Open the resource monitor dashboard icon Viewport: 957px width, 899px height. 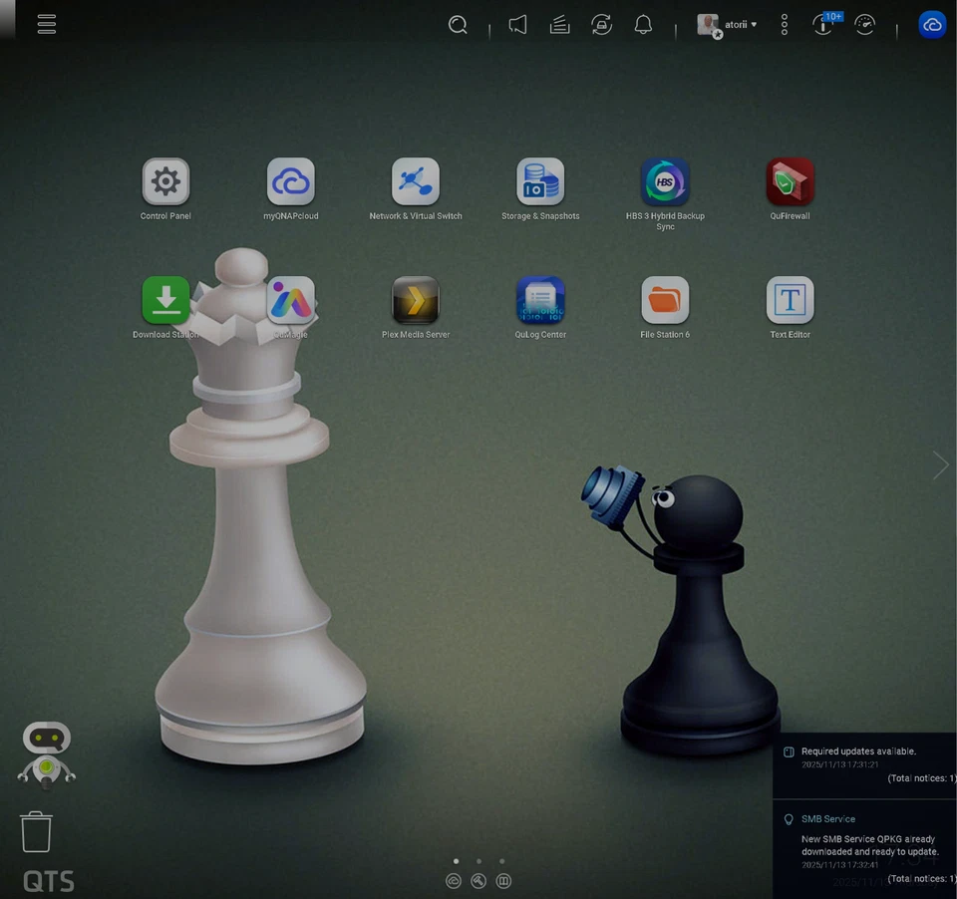pos(865,25)
